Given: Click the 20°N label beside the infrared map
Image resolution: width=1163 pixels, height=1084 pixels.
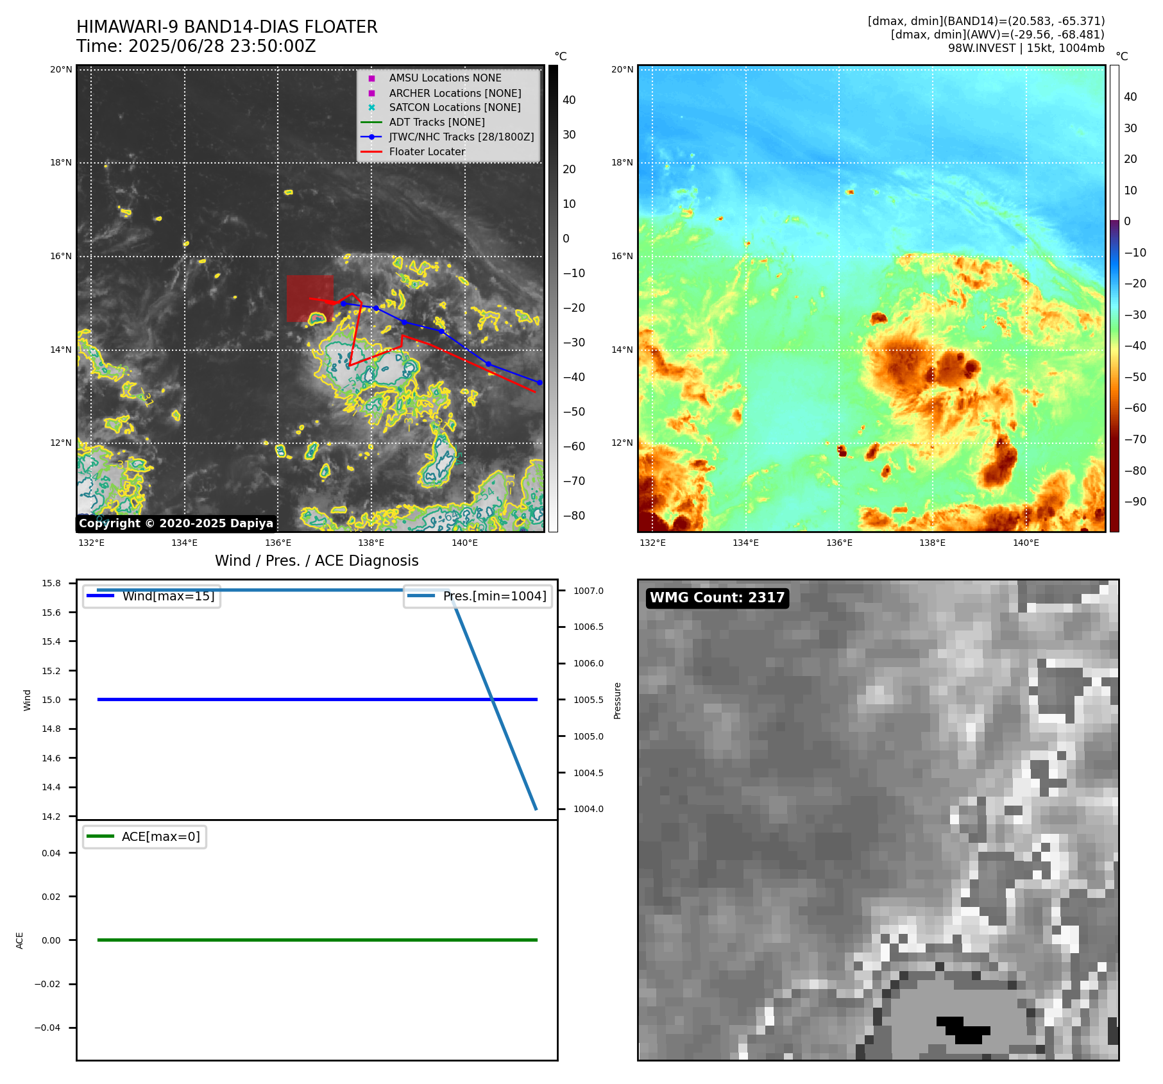Looking at the screenshot, I should 62,69.
